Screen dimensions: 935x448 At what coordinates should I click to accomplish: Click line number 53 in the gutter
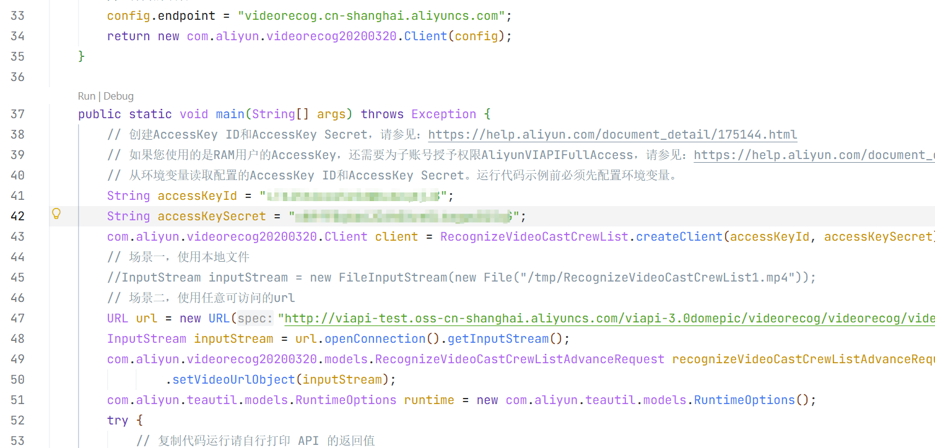point(17,441)
